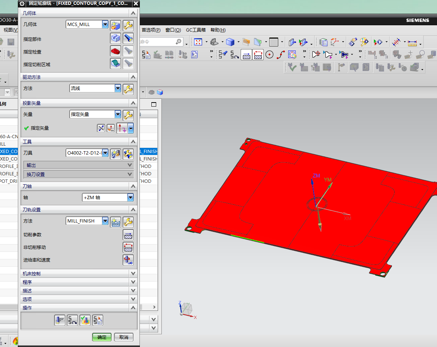Select or edit check geometry red icon
The height and width of the screenshot is (347, 437).
coord(115,51)
